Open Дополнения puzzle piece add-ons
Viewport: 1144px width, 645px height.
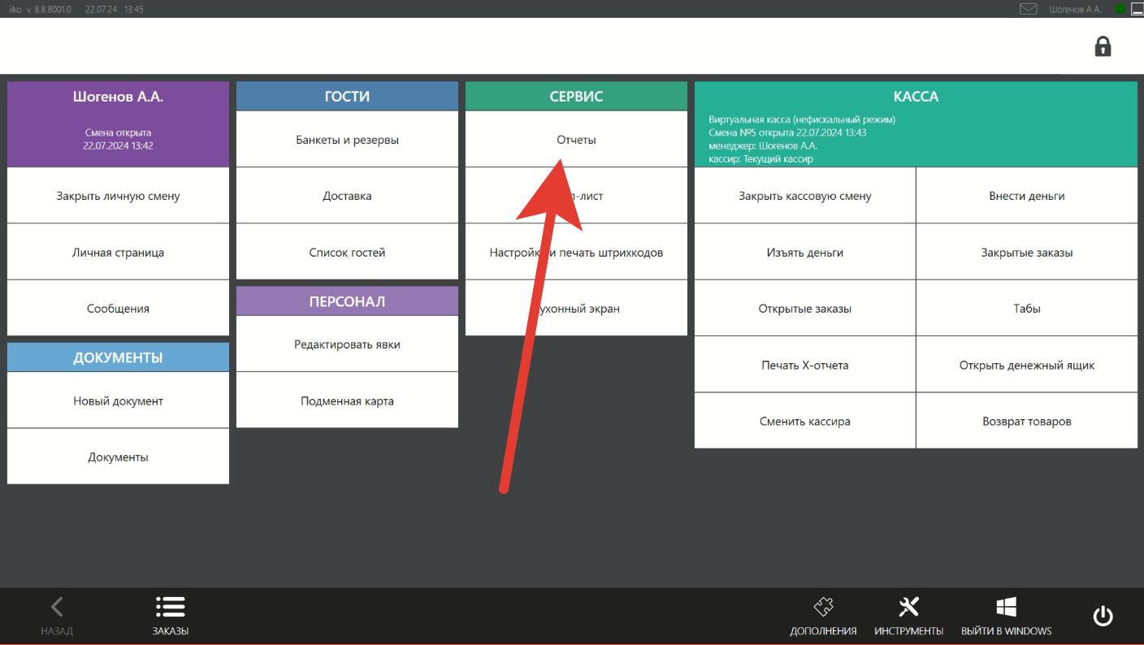point(823,607)
